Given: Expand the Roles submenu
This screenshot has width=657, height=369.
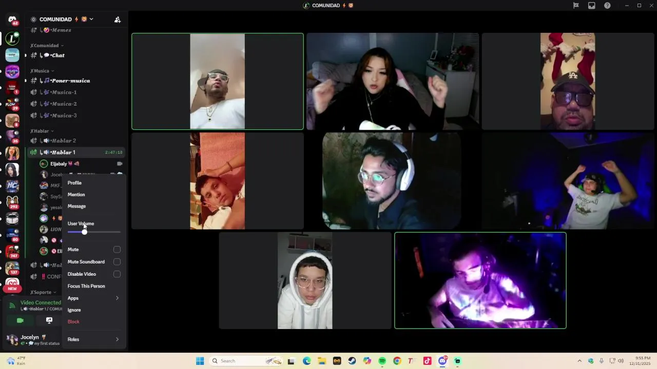Looking at the screenshot, I should (93, 339).
